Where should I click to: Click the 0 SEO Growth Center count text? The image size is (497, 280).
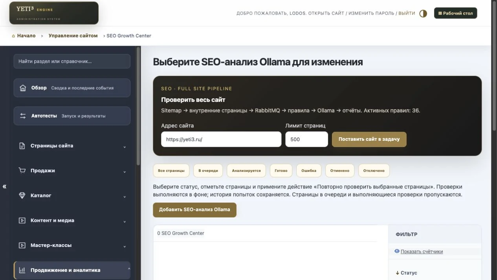(181, 233)
